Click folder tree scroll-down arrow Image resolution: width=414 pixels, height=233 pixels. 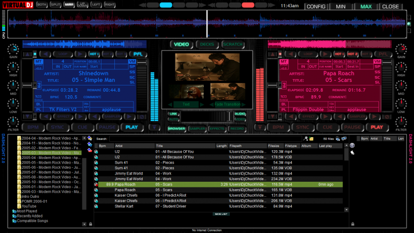(x=84, y=224)
